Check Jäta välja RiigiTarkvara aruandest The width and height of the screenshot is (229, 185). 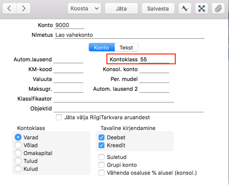(x=59, y=117)
